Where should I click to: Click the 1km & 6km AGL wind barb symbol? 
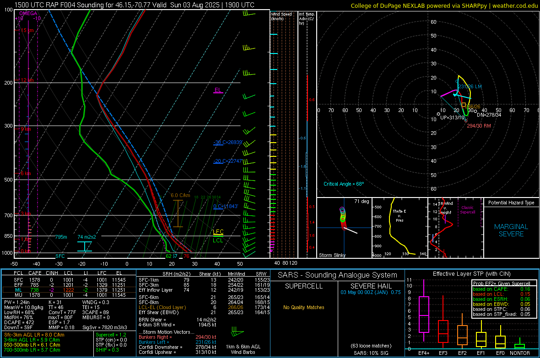click(238, 333)
